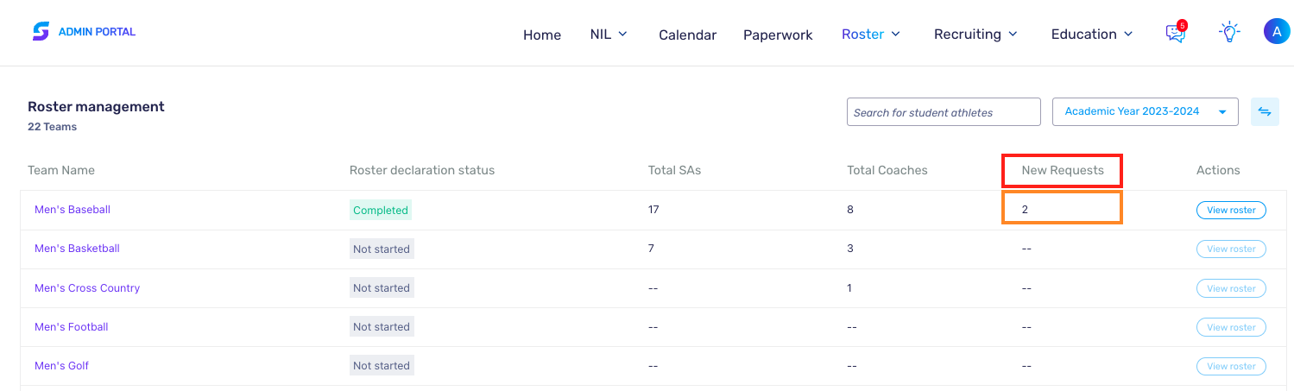View roster for Men's Golf
This screenshot has height=391, width=1294.
[x=1231, y=366]
